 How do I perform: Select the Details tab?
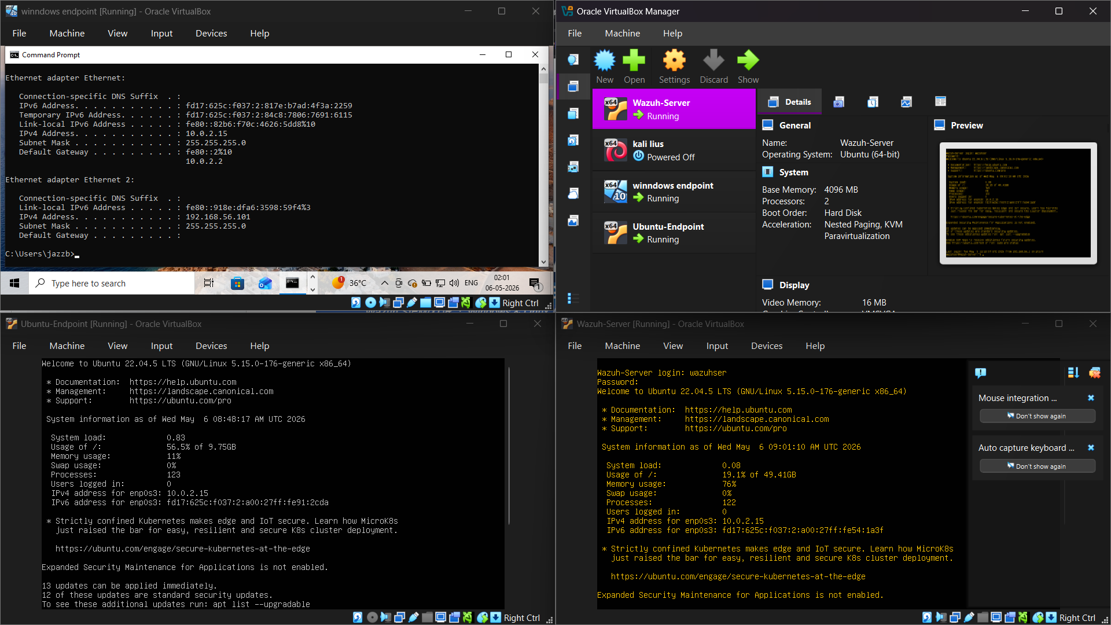point(789,102)
